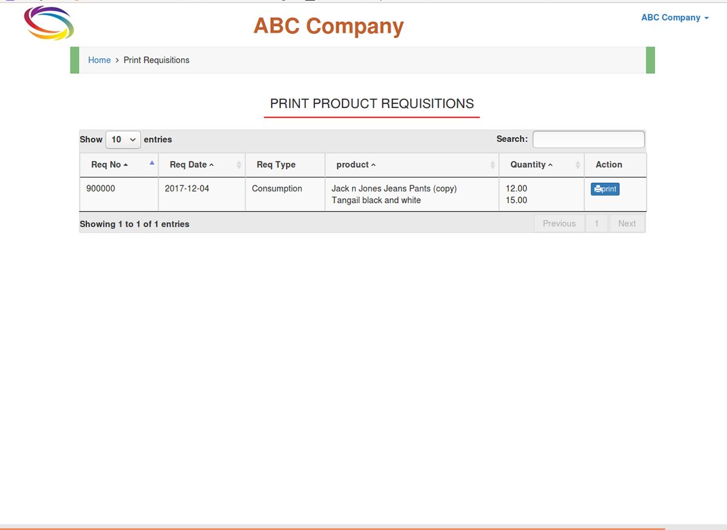
Task: Click the Req Type column header
Action: pyautogui.click(x=276, y=165)
